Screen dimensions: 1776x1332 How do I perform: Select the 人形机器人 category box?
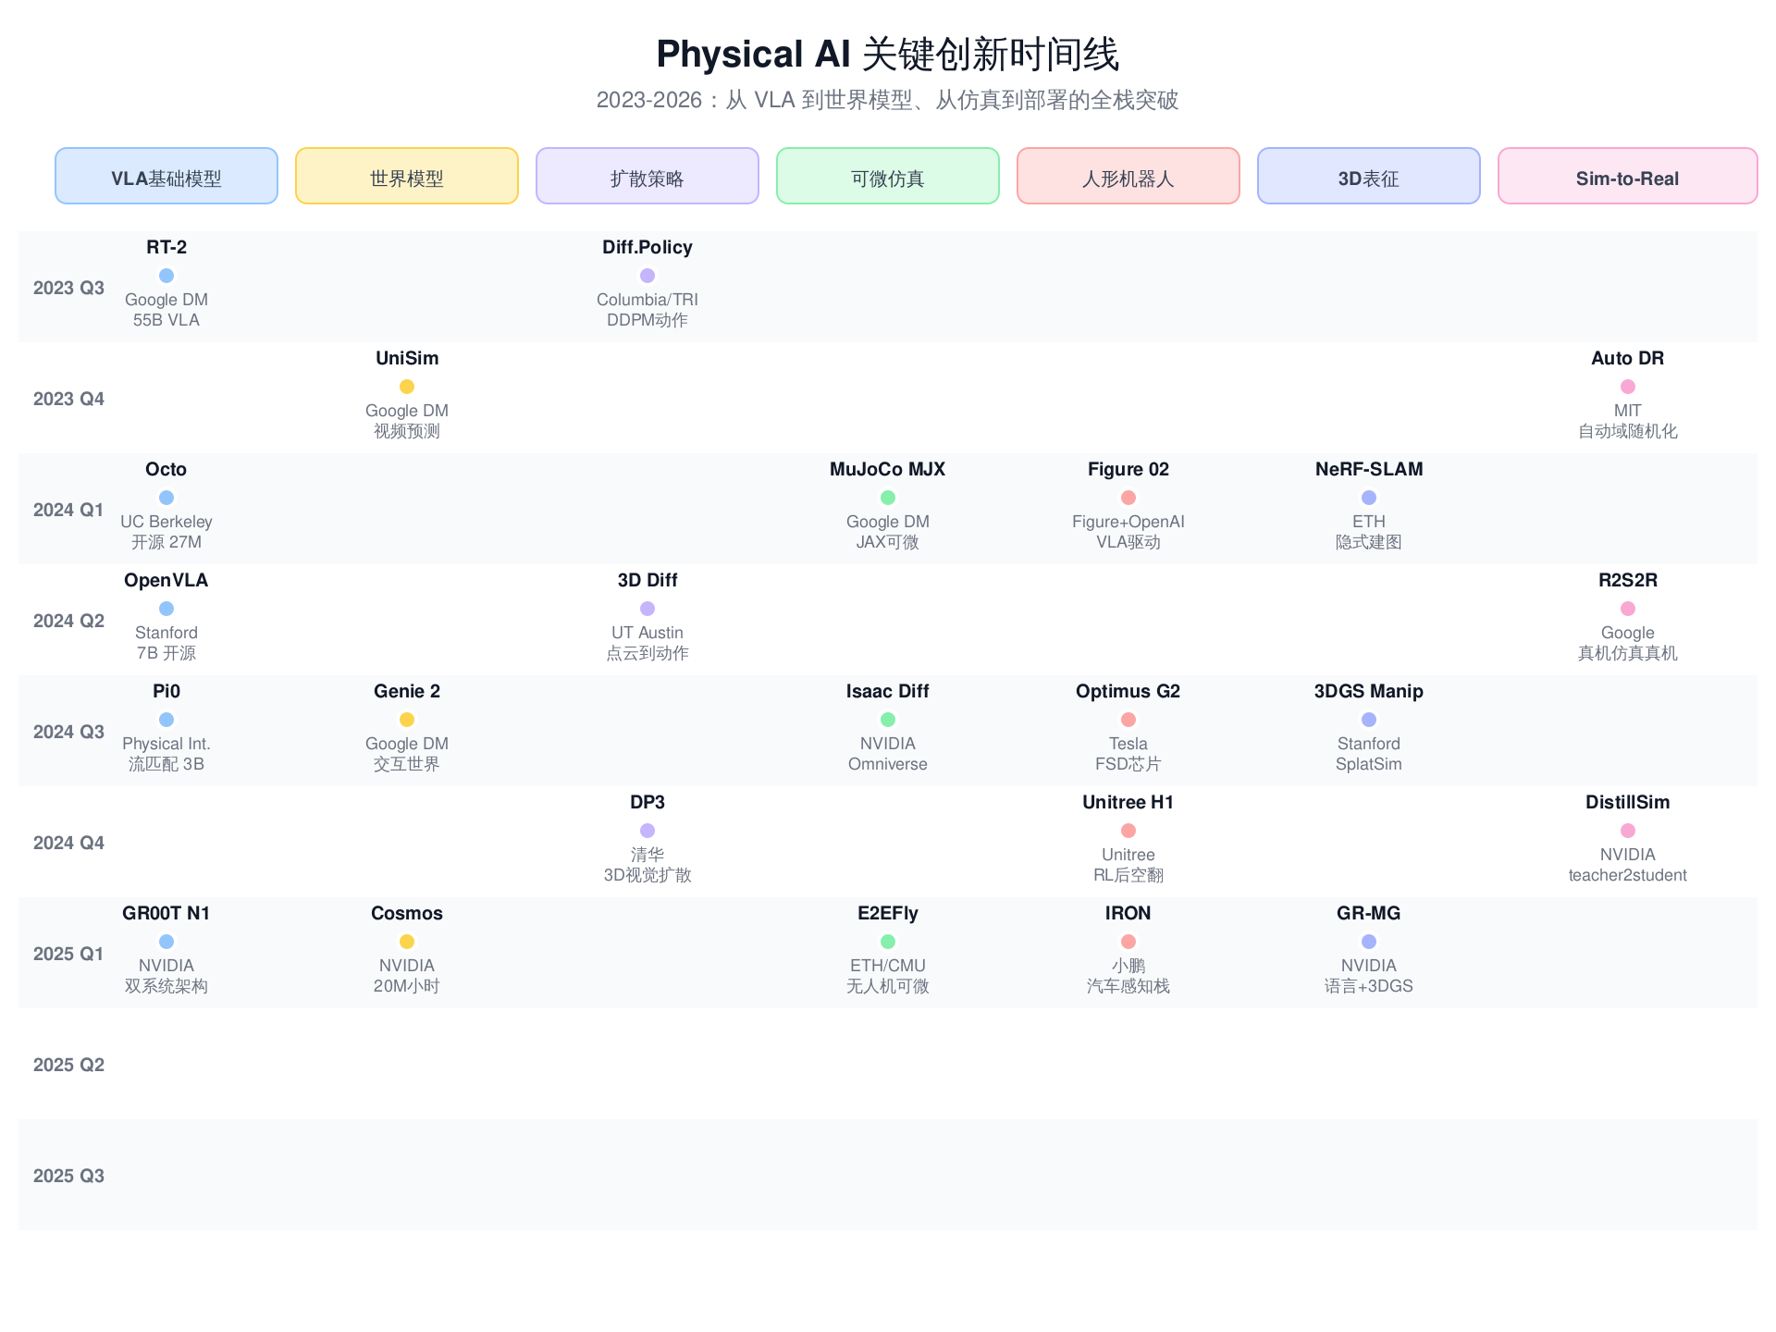coord(1128,176)
